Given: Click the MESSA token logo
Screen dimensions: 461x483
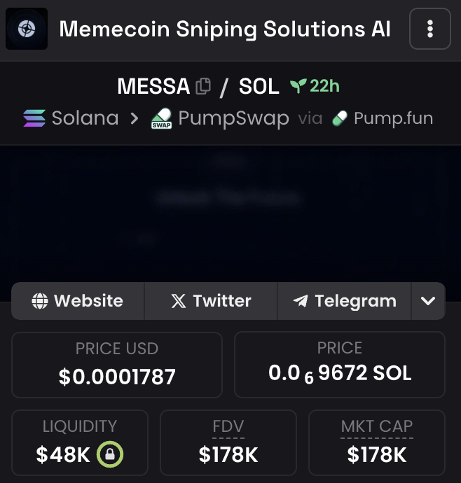Looking at the screenshot, I should (27, 29).
